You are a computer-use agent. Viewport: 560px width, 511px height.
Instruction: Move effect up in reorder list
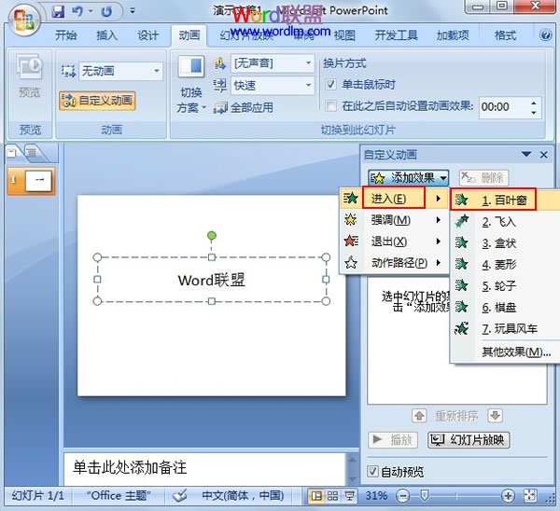point(419,415)
